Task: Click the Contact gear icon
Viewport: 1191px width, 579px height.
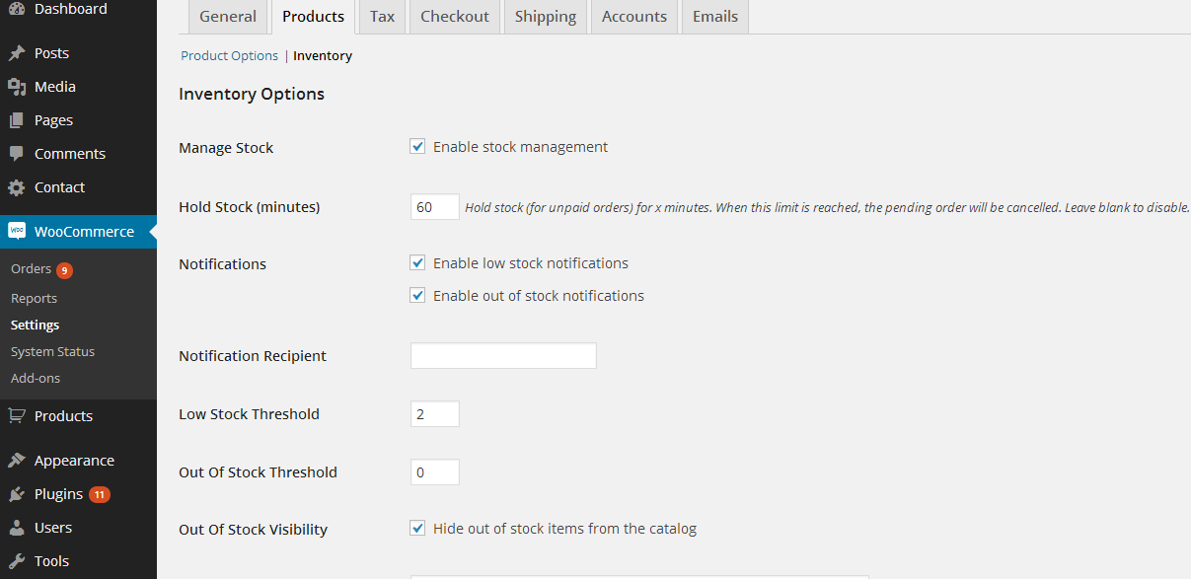Action: pyautogui.click(x=17, y=187)
